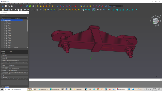Collapse the Suspension_2 document tree node
This screenshot has width=162, height=91.
[2, 20]
